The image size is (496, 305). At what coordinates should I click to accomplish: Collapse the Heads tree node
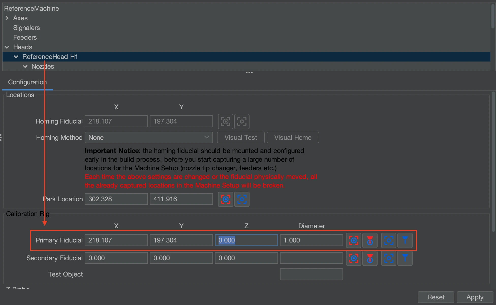tap(7, 47)
